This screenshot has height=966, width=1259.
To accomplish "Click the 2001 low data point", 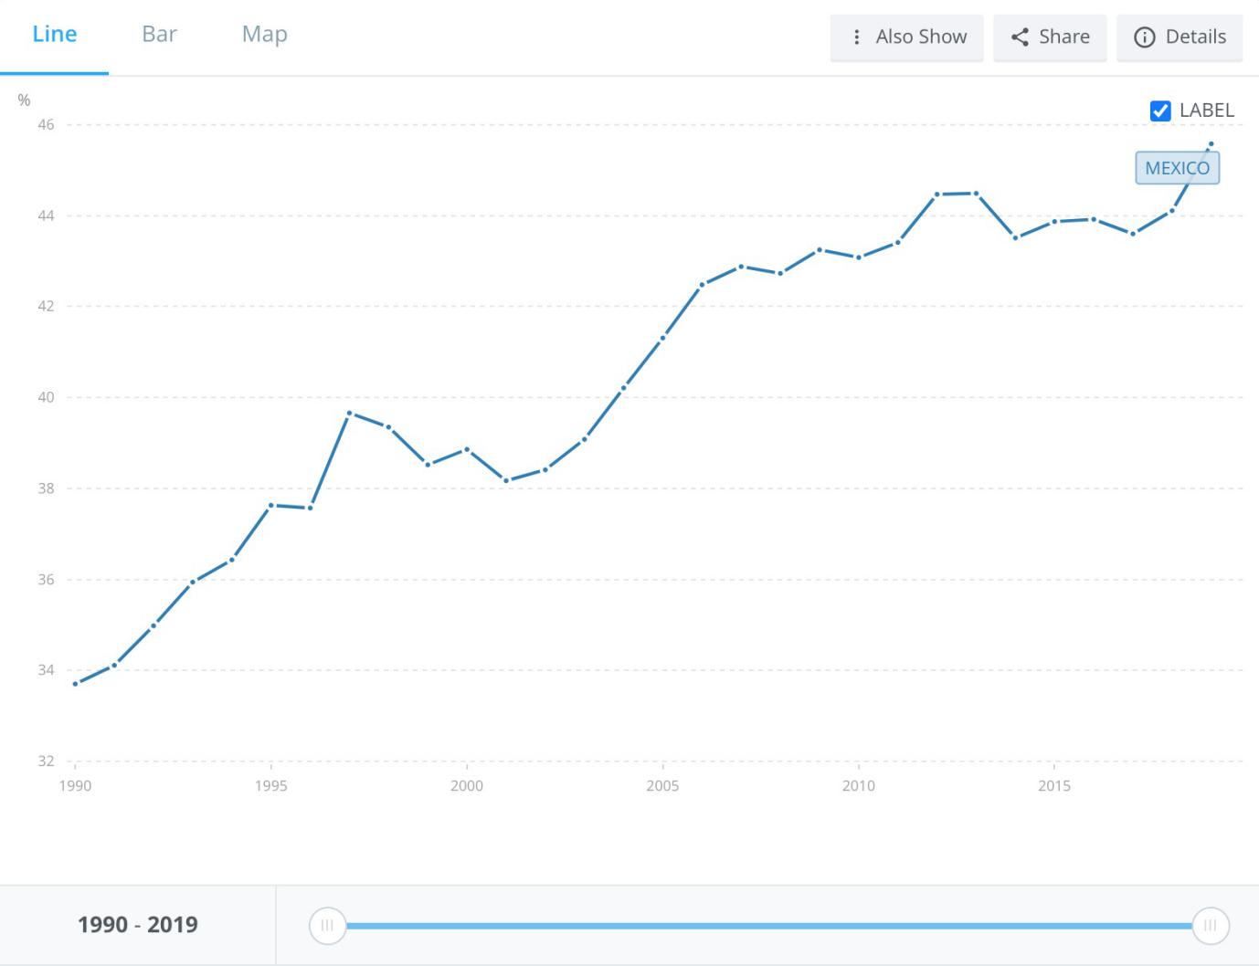I will [506, 480].
